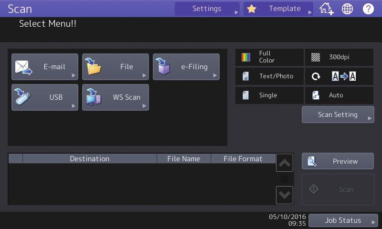The image size is (382, 229).
Task: Select the rotation A to A icon
Action: pos(344,76)
